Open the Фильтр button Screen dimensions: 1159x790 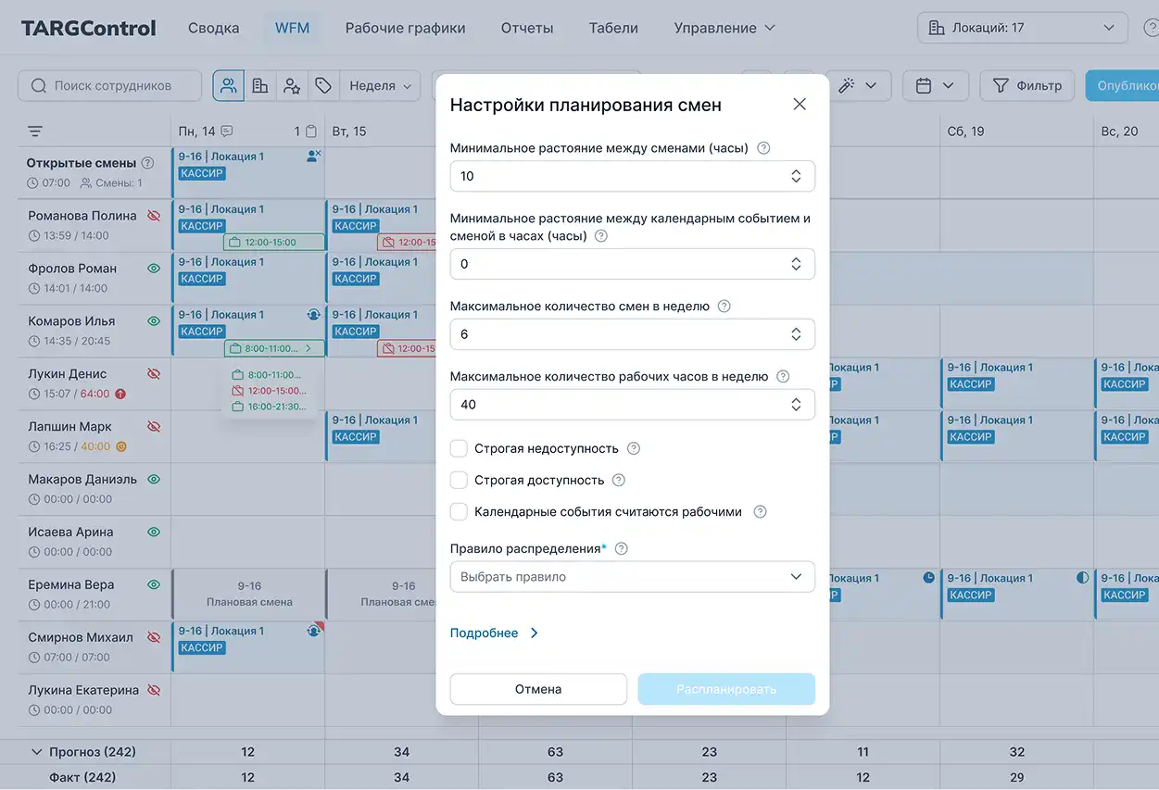(x=1027, y=85)
